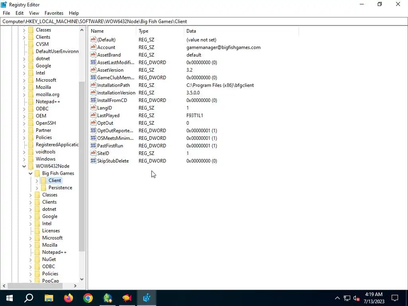The width and height of the screenshot is (408, 306).
Task: Open the Big Fish Games taskbar app
Action: point(127,298)
